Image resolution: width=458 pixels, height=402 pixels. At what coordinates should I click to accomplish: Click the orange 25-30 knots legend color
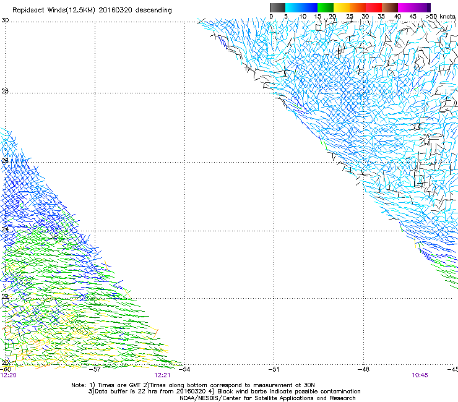(x=358, y=7)
